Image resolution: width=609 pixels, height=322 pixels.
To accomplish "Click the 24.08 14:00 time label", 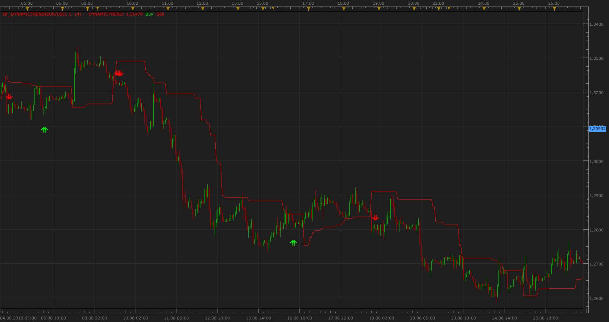I will coord(505,318).
